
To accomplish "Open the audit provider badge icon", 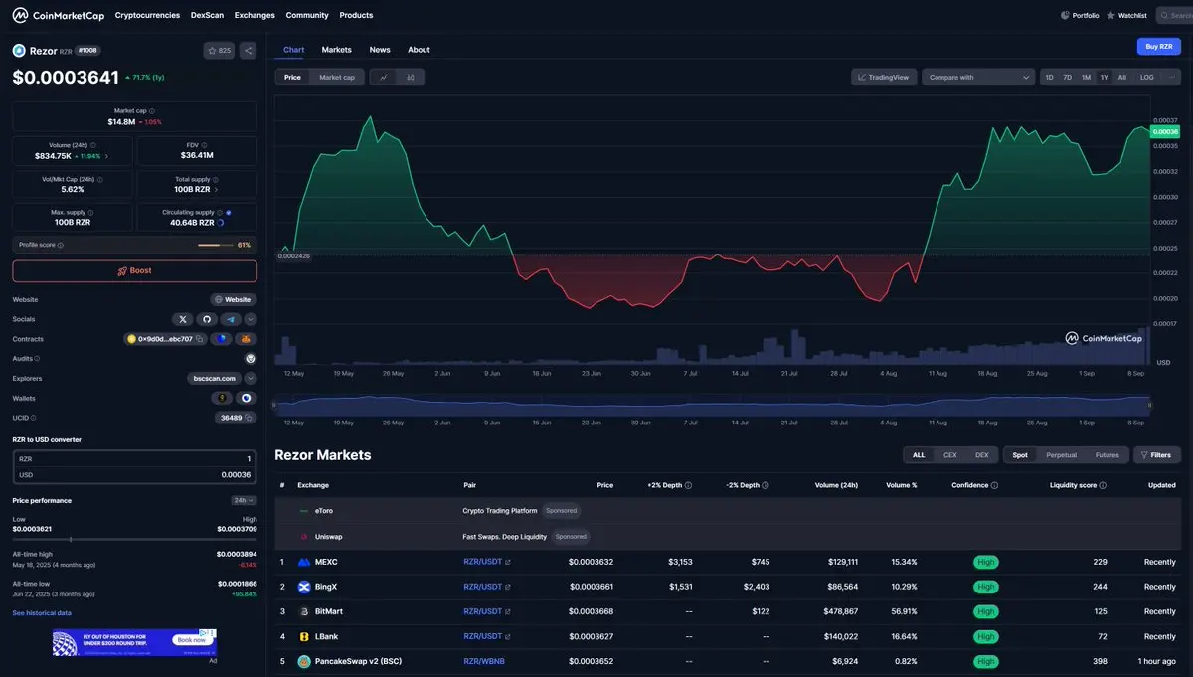I will 251,358.
